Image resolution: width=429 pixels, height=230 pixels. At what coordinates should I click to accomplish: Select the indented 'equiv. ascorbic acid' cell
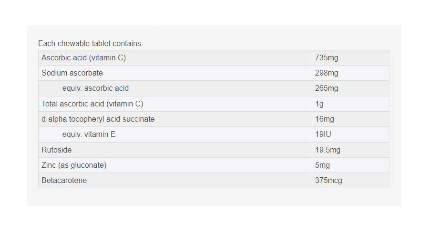coord(95,88)
